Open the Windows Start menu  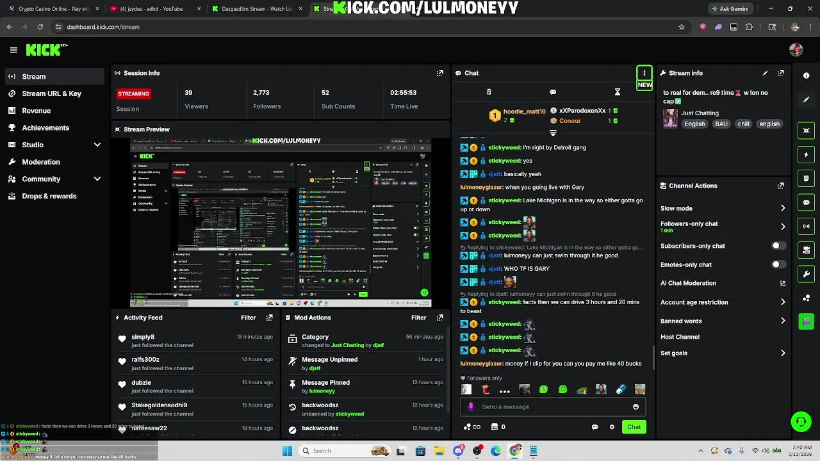pos(287,451)
